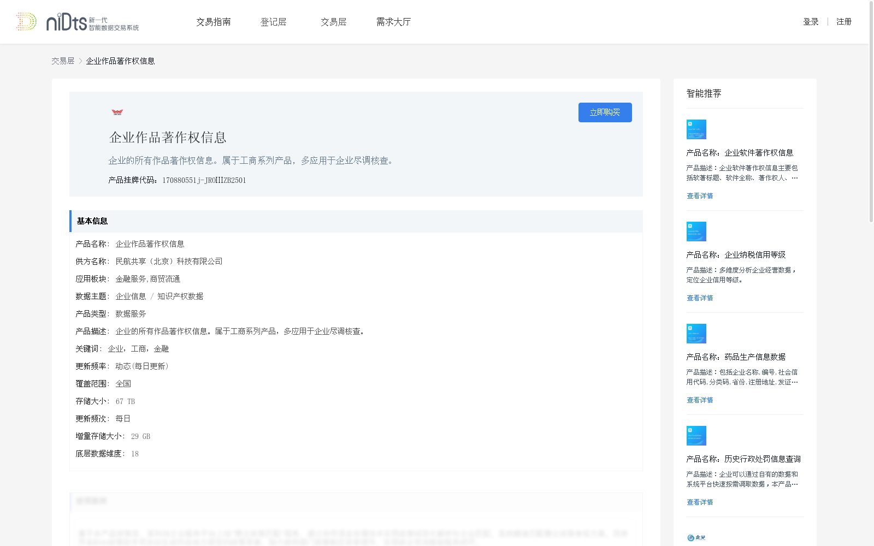Click the 企业 keyword link

[115, 349]
